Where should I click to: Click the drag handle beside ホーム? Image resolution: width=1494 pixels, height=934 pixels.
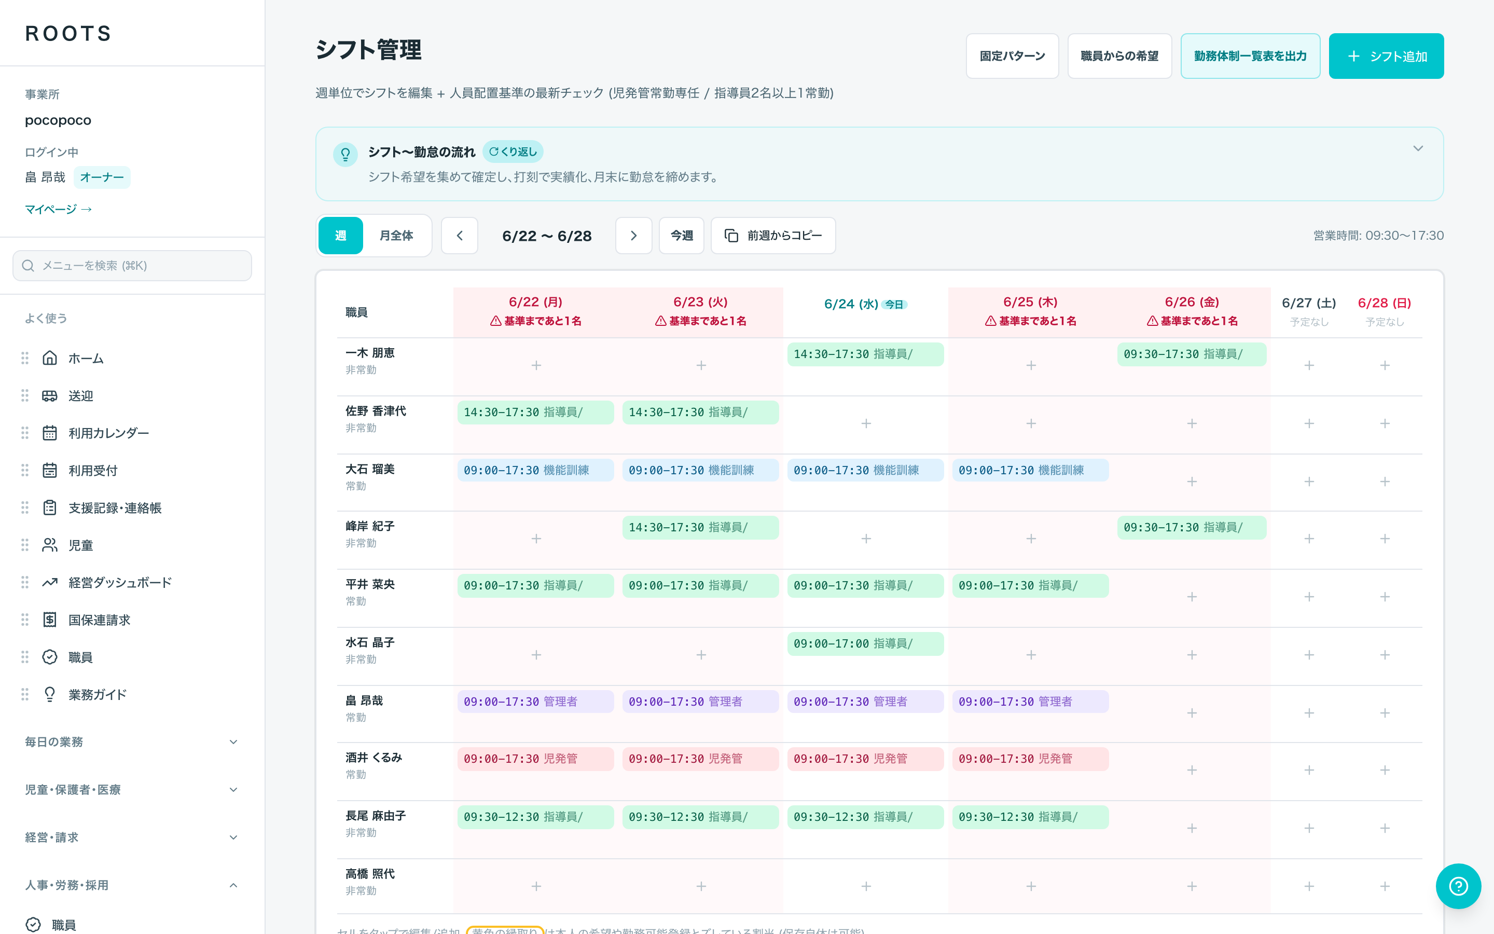coord(25,358)
